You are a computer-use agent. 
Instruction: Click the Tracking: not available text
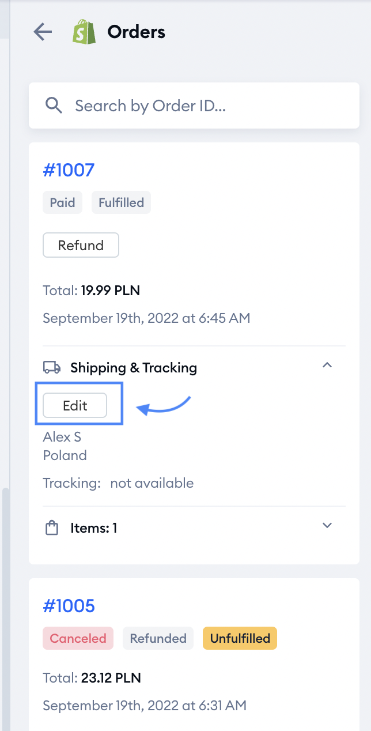[x=118, y=483]
